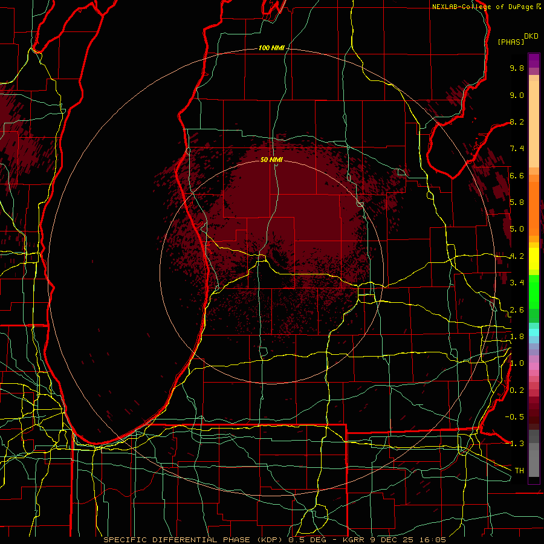544x544 pixels.
Task: Click the 100 NMI range ring label
Action: [271, 48]
